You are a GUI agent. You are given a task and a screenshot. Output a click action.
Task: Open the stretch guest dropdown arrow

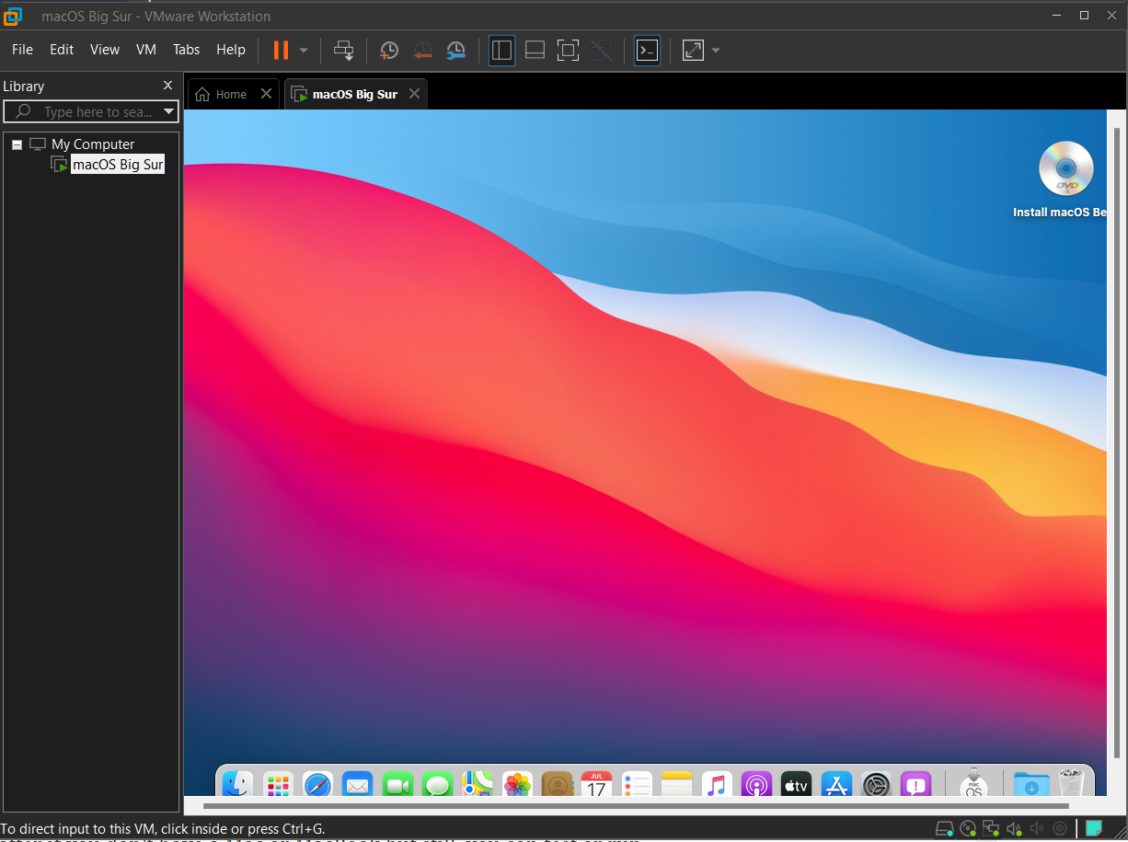(716, 51)
